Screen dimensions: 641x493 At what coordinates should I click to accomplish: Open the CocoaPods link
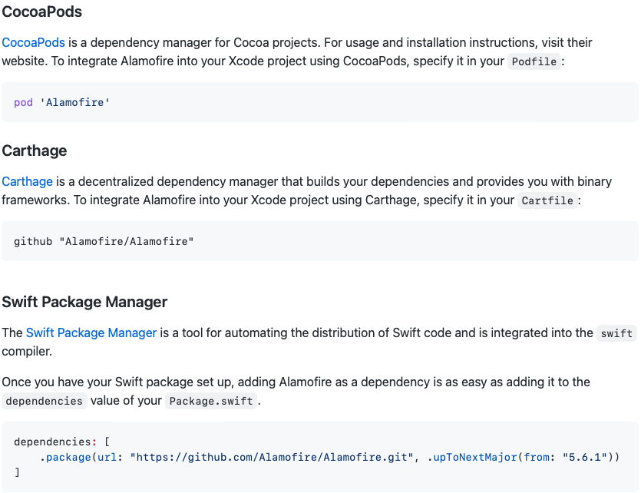pyautogui.click(x=33, y=42)
